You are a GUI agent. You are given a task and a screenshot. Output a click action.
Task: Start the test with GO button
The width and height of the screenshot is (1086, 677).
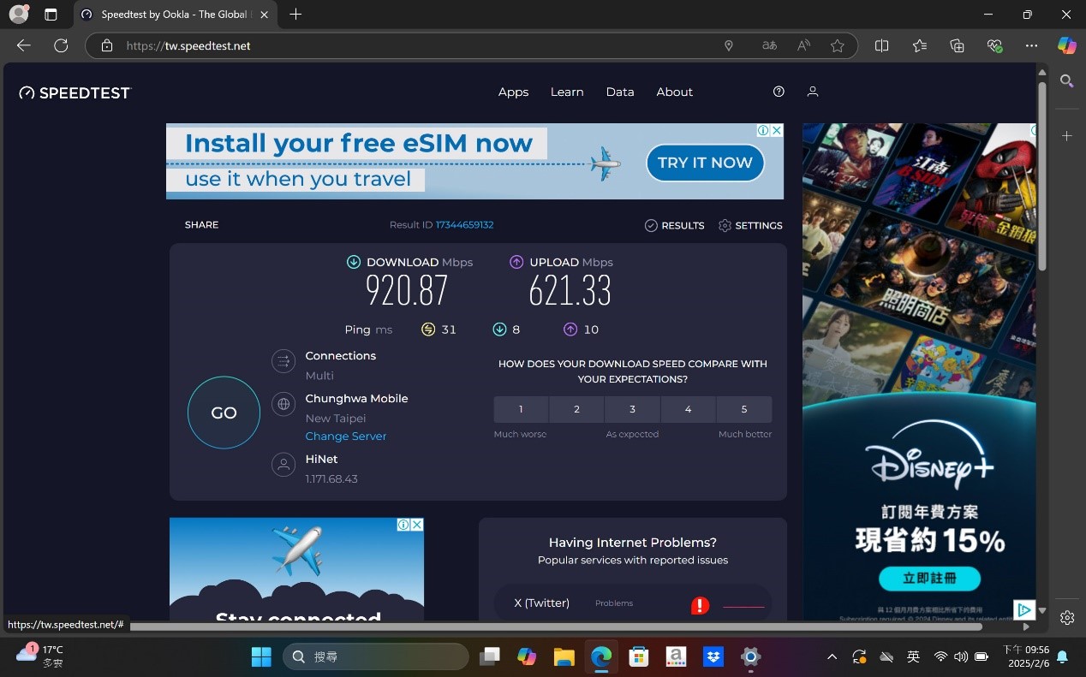click(224, 413)
